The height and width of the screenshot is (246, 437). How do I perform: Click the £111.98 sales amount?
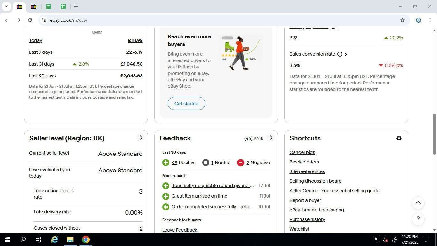135,40
